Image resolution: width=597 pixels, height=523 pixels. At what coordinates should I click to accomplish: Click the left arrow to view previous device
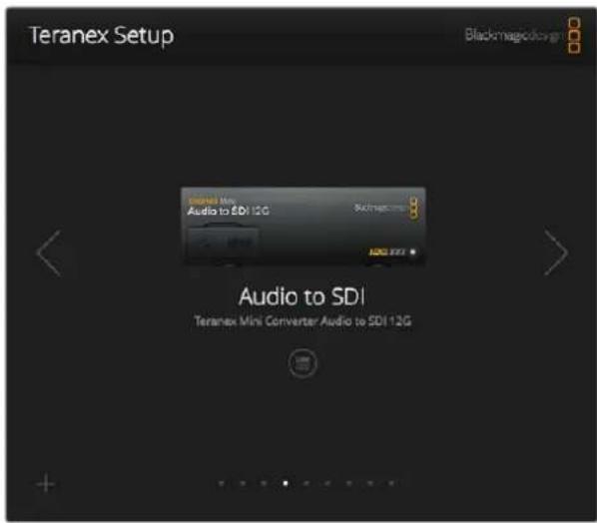coord(49,254)
